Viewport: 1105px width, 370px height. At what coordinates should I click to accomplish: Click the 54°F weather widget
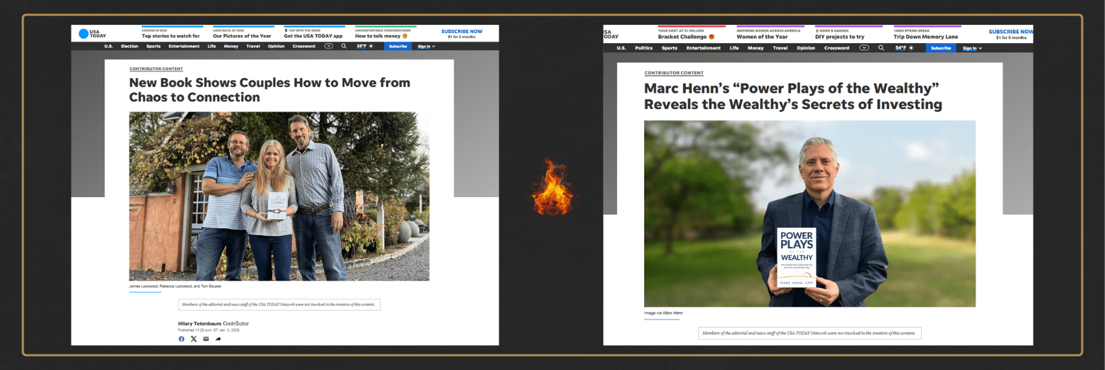(x=904, y=48)
